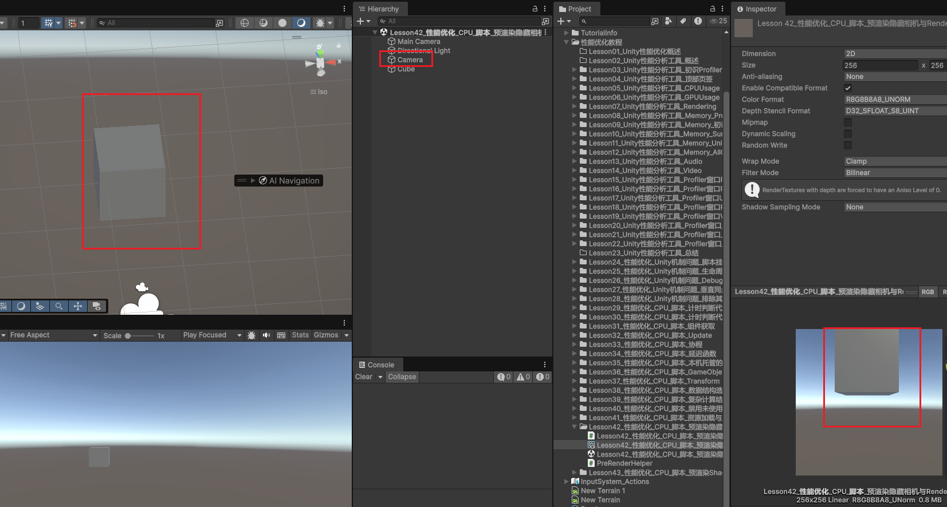Click Search by Type icon in Project panel

669,21
